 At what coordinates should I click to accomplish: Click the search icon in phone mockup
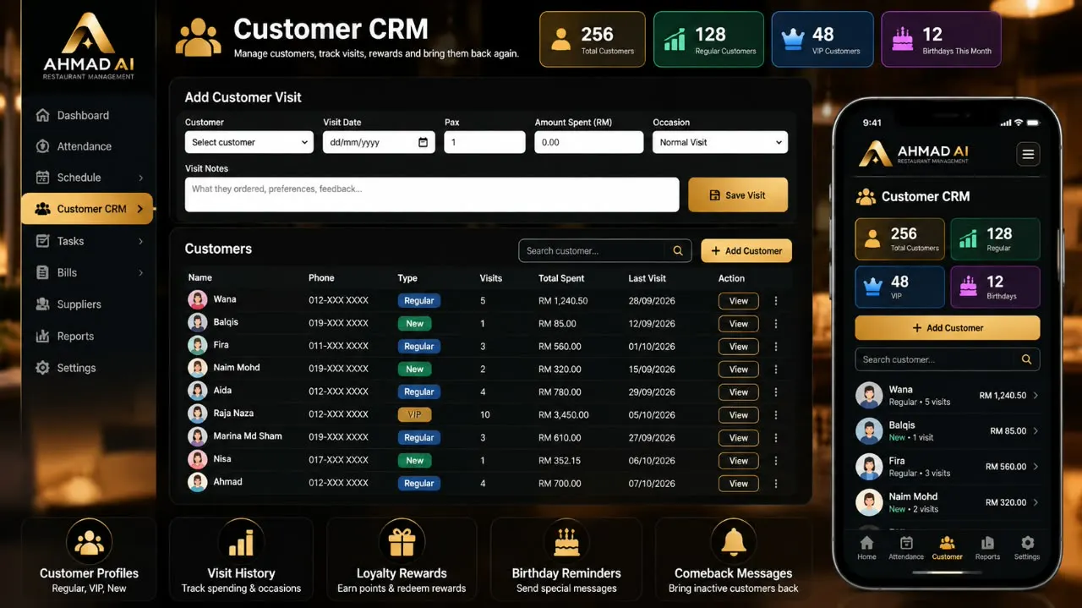tap(1026, 359)
